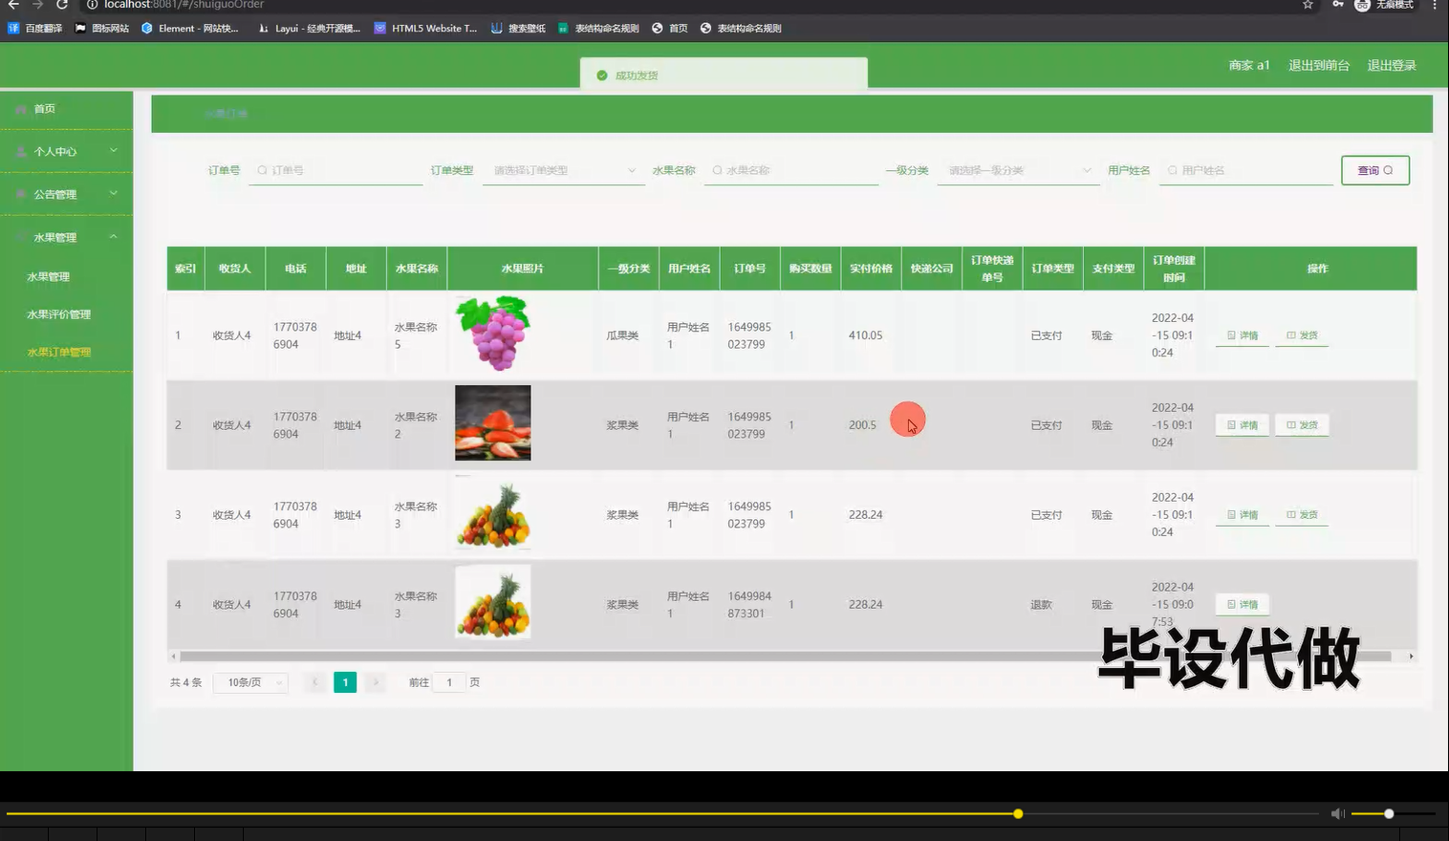Open the 订单类型 dropdown

pos(563,170)
